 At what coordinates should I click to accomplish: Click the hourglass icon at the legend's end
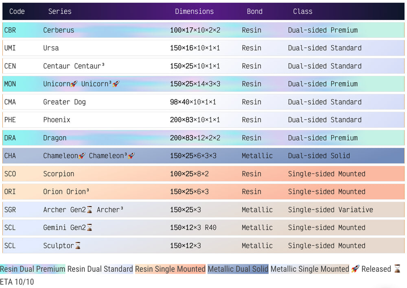coord(397,269)
